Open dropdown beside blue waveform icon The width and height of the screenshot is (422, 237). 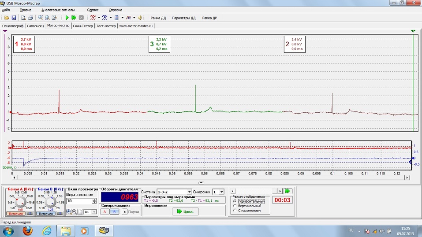coord(111,18)
